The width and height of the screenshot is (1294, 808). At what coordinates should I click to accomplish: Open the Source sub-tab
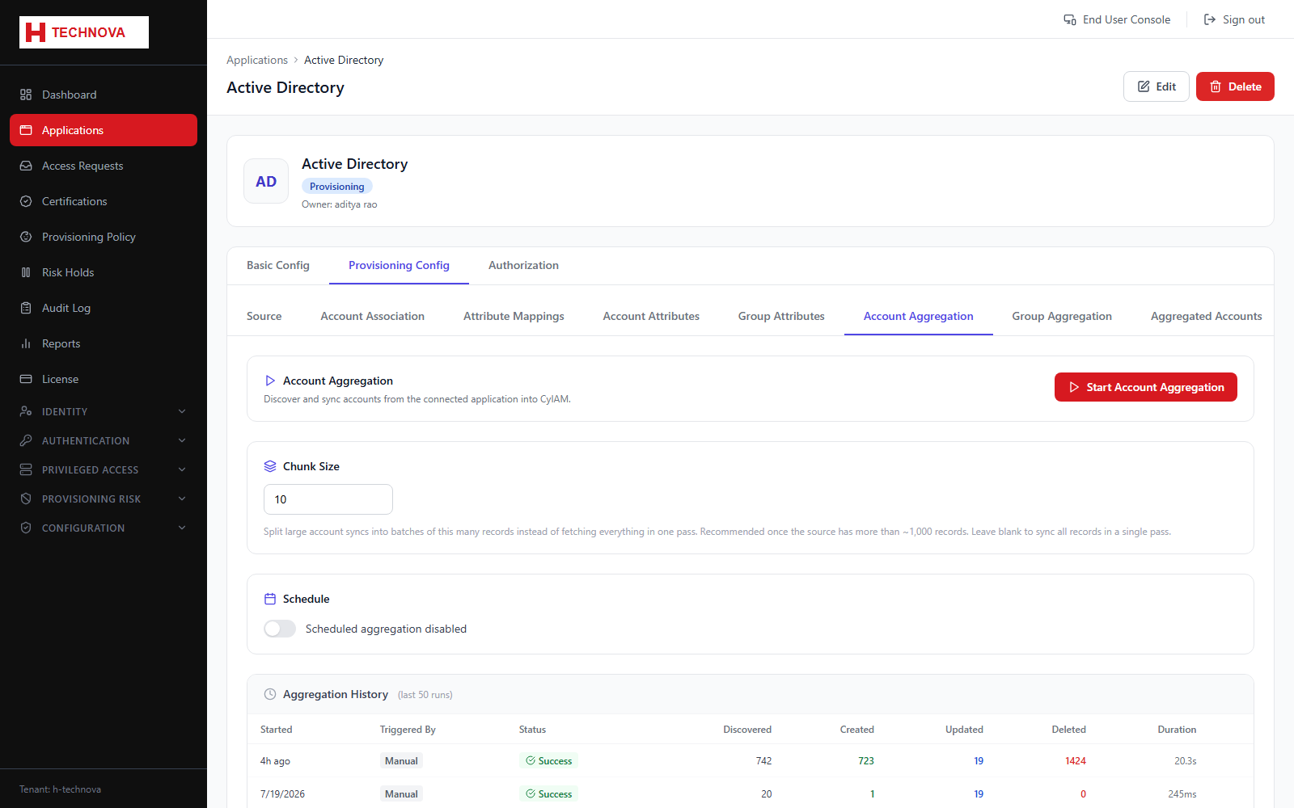click(x=264, y=316)
